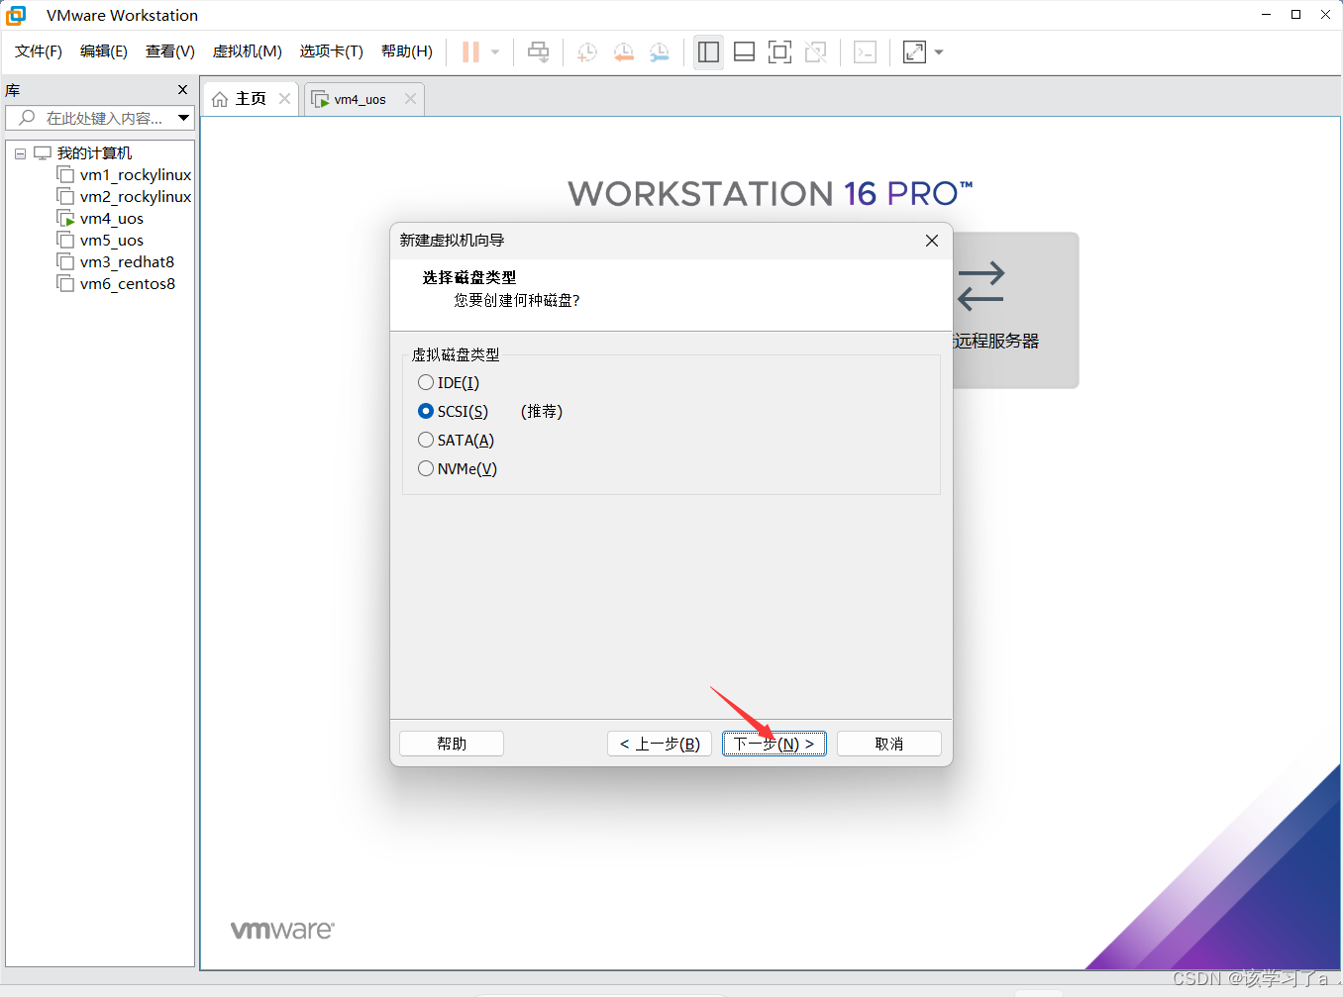Collapse the 我的计算机 tree node
1343x997 pixels.
point(20,153)
